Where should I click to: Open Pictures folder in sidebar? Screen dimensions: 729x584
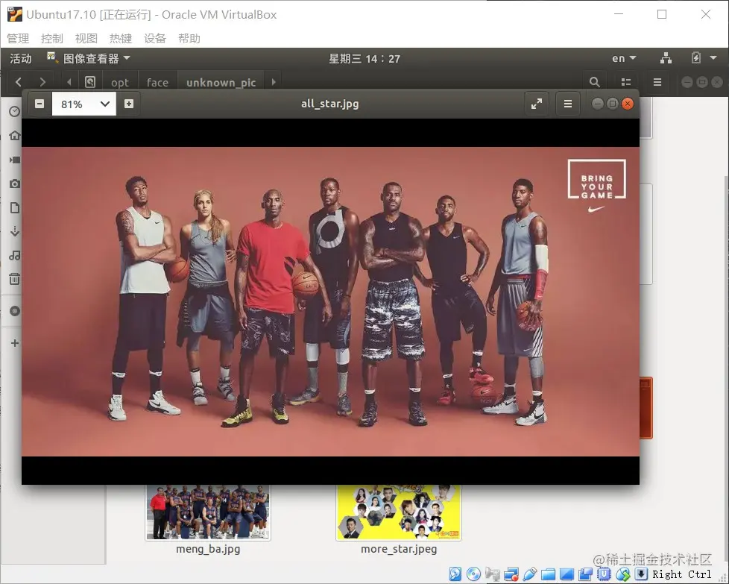tap(15, 183)
